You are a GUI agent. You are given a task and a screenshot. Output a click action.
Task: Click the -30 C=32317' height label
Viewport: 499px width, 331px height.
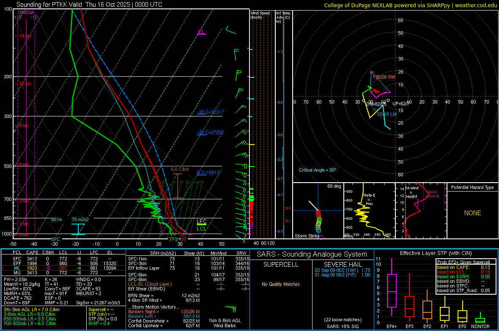(211, 112)
